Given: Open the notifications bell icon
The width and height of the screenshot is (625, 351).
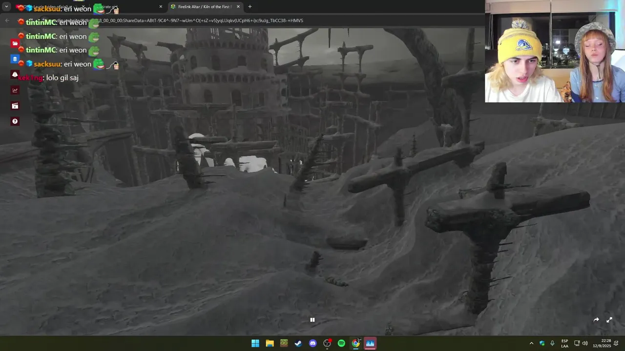Looking at the screenshot, I should pos(617,343).
